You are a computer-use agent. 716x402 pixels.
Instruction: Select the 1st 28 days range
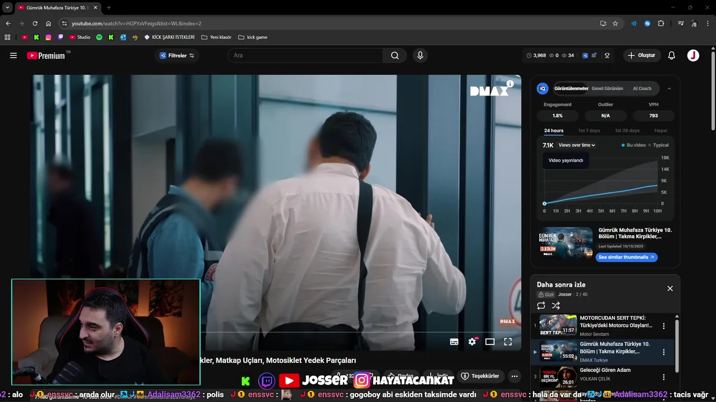click(x=627, y=131)
